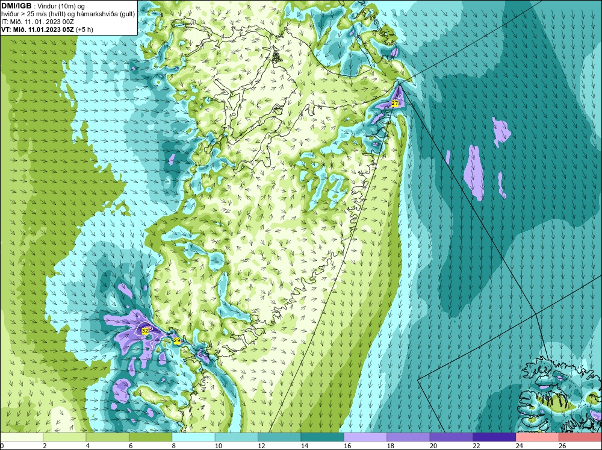Click the yellow gust marker labeled 27

pyautogui.click(x=395, y=103)
